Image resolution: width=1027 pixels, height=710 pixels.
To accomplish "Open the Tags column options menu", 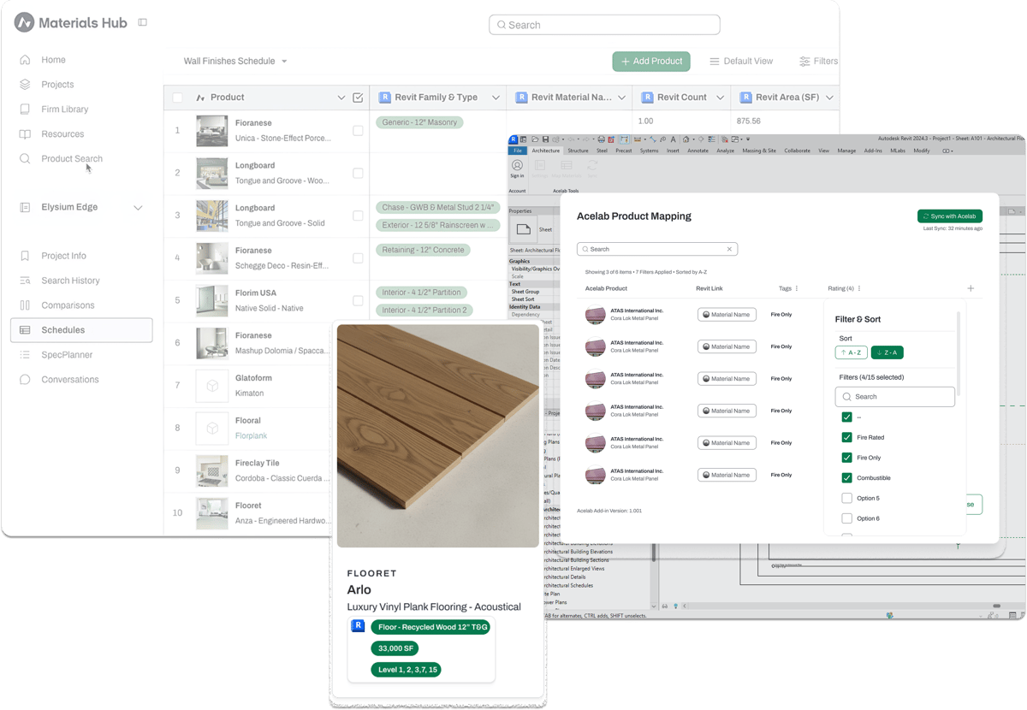I will (797, 288).
